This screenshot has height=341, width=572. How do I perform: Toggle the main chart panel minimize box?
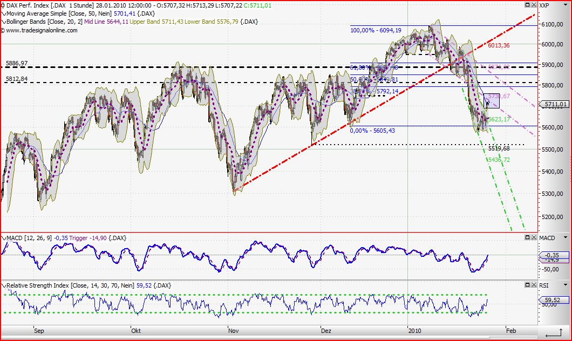(x=527, y=4)
